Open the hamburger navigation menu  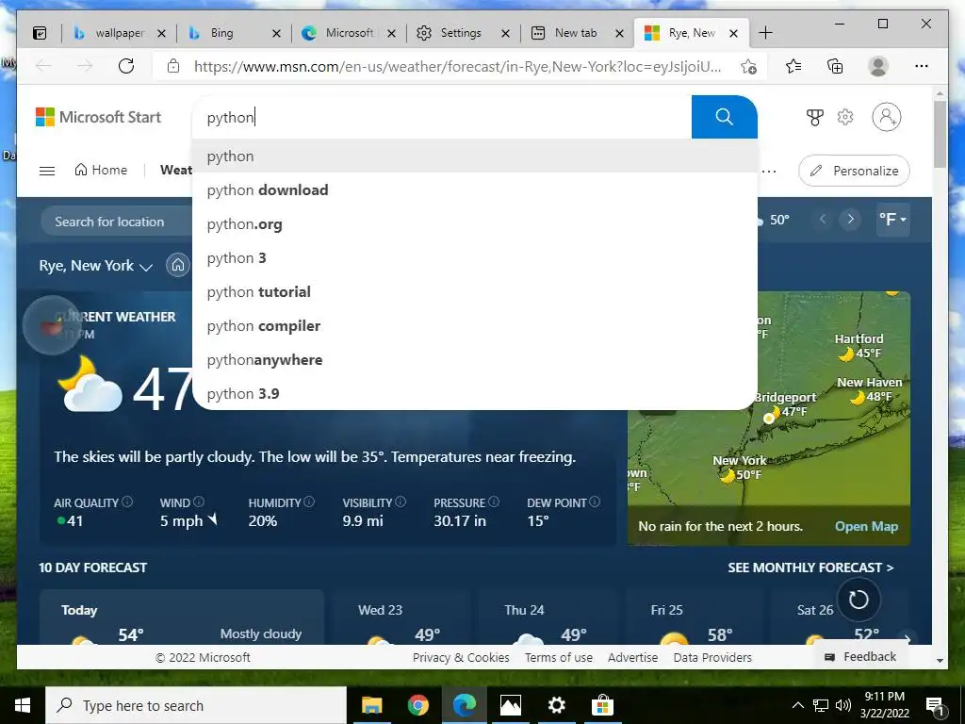point(47,171)
